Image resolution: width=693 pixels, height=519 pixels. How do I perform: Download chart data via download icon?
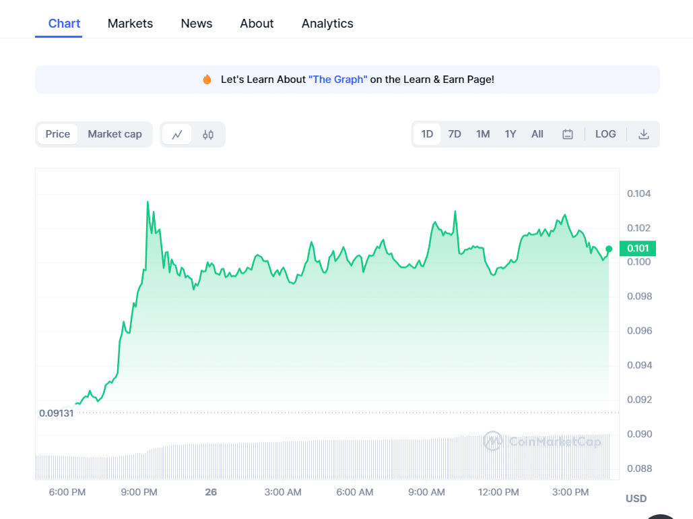tap(643, 134)
